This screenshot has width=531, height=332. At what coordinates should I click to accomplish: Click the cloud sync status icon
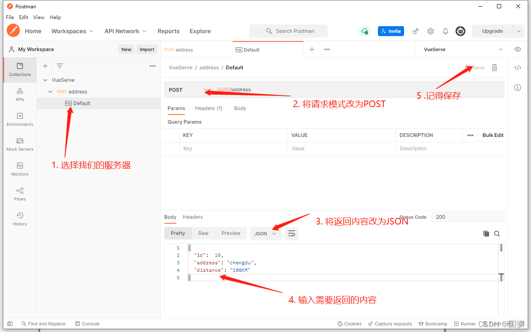point(364,31)
